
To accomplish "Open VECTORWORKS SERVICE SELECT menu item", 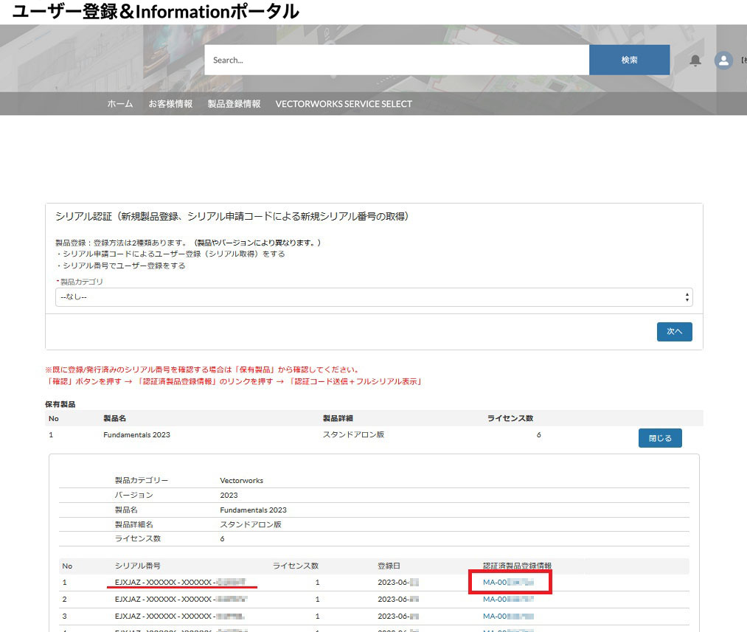I will pos(344,104).
